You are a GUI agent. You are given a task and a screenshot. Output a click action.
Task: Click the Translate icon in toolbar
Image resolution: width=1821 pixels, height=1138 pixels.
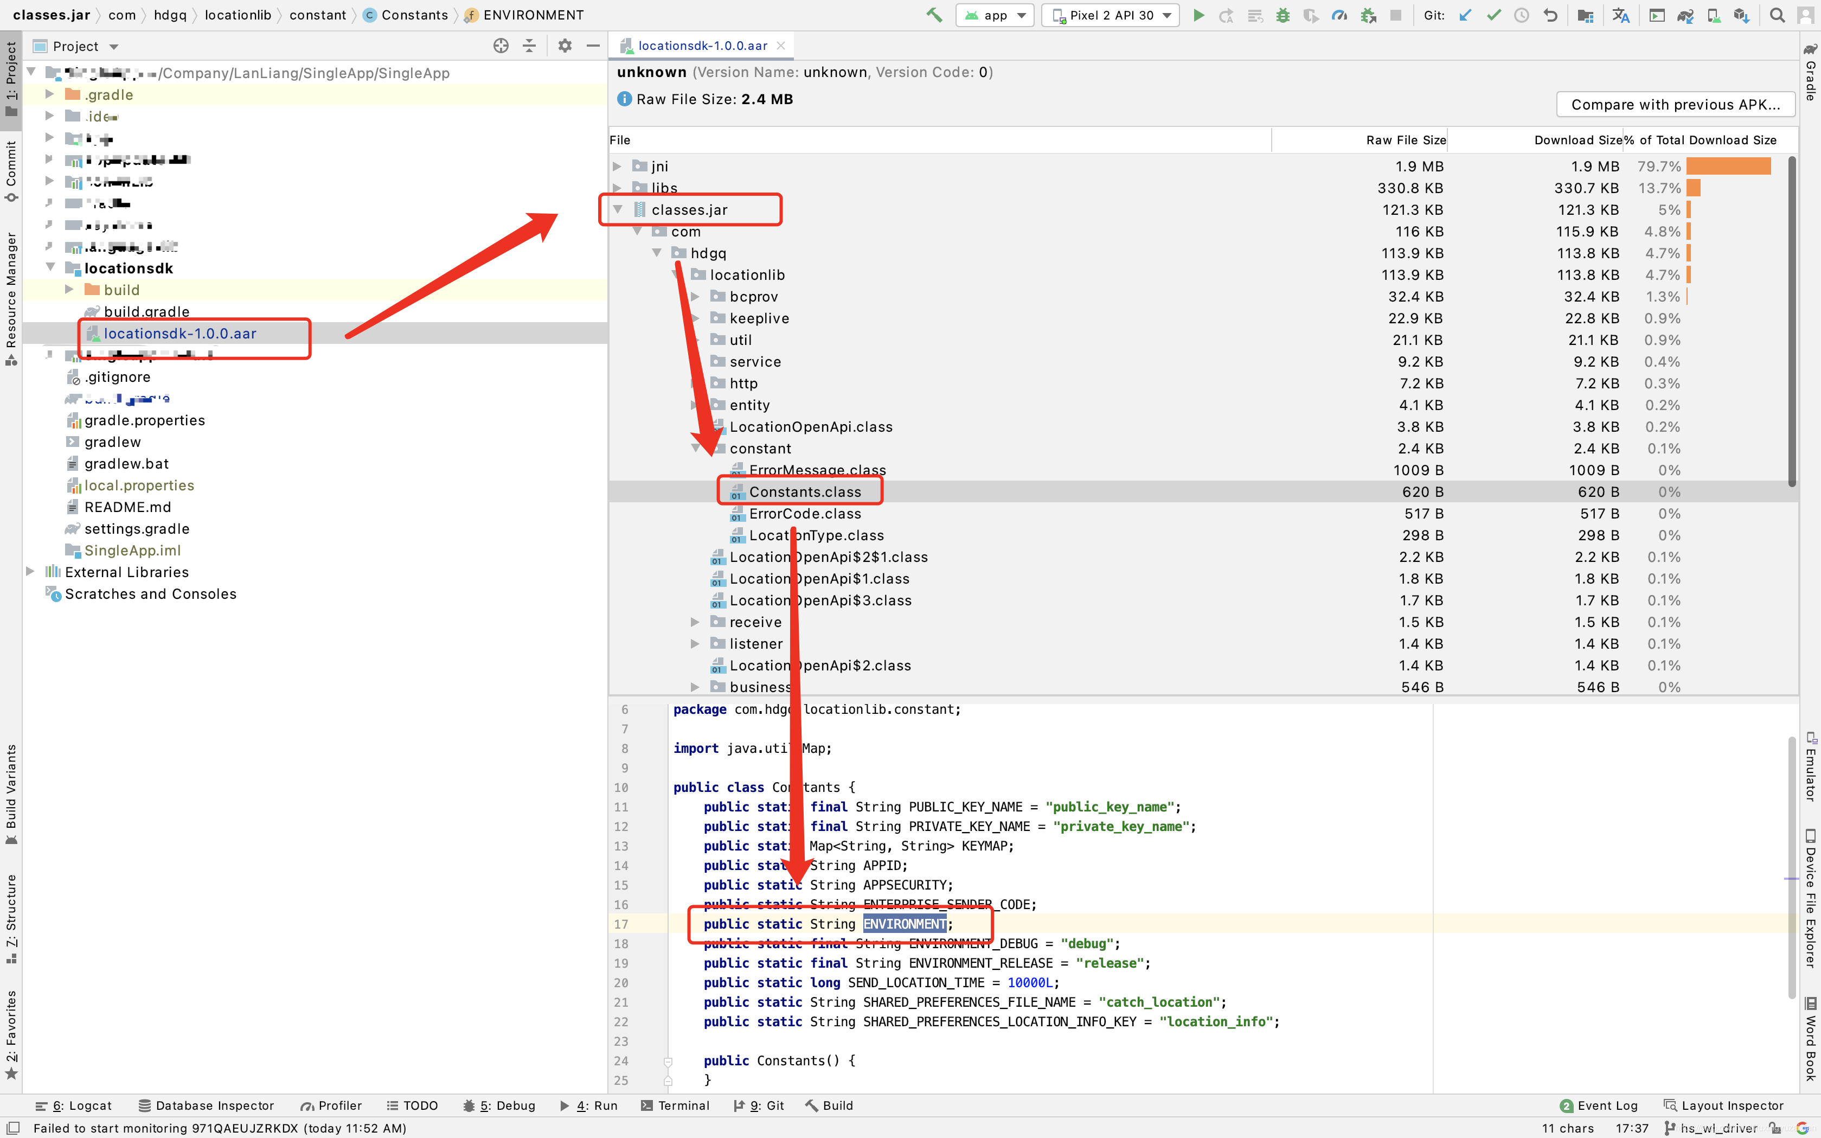pyautogui.click(x=1621, y=15)
